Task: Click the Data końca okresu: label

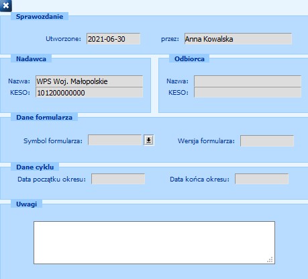Action: pyautogui.click(x=199, y=180)
